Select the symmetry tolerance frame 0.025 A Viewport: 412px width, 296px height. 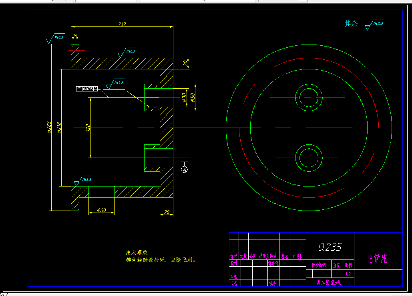tap(87, 89)
